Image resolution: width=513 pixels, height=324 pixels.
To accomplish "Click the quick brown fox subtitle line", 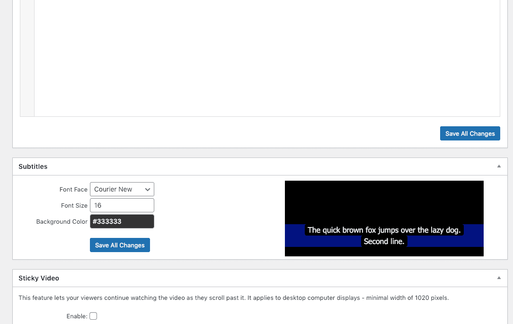I will (384, 230).
